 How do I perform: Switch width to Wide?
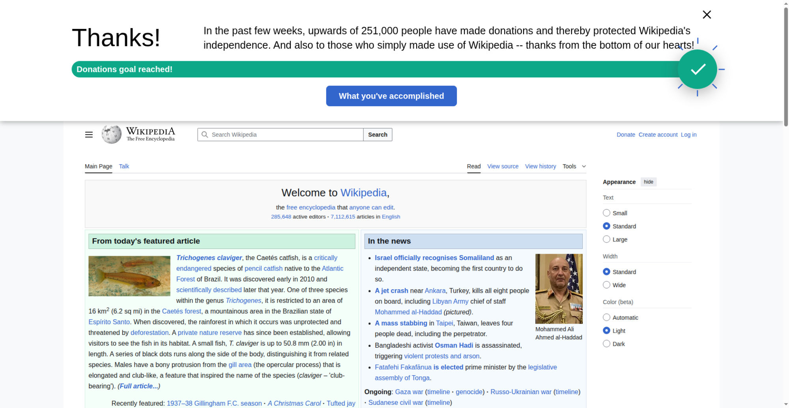[606, 285]
